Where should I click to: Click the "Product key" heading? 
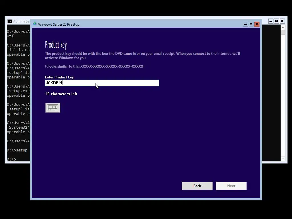coord(56,45)
